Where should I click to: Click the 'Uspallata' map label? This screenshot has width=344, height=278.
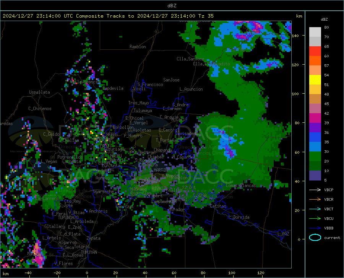[39, 92]
